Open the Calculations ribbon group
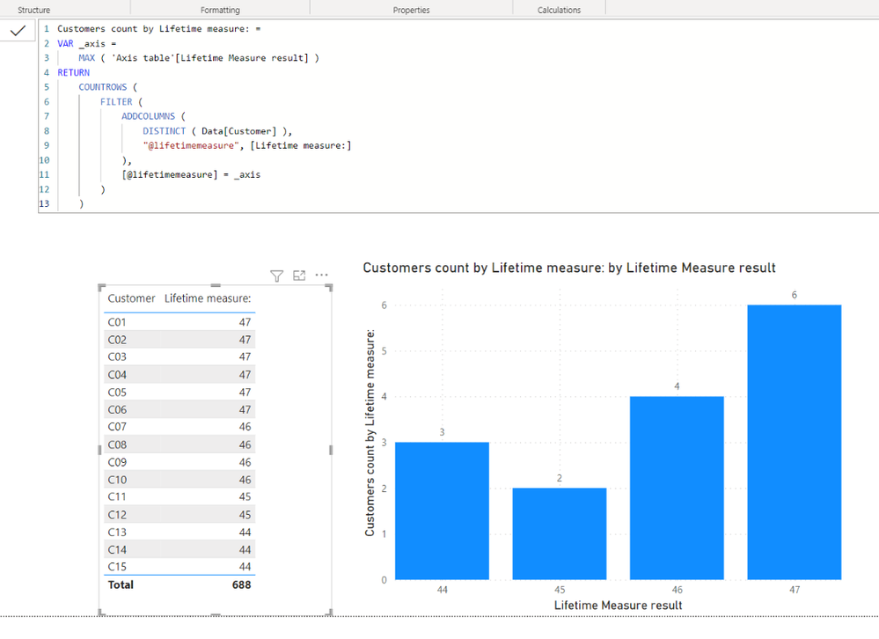Viewport: 879px width, 639px height. point(559,10)
